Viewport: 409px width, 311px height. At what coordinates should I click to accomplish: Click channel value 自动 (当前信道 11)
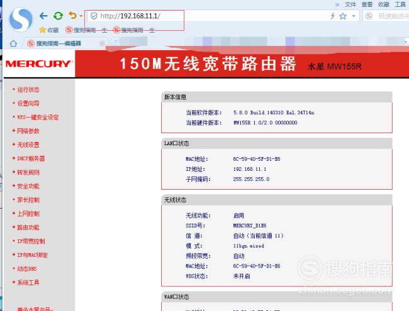pos(258,236)
